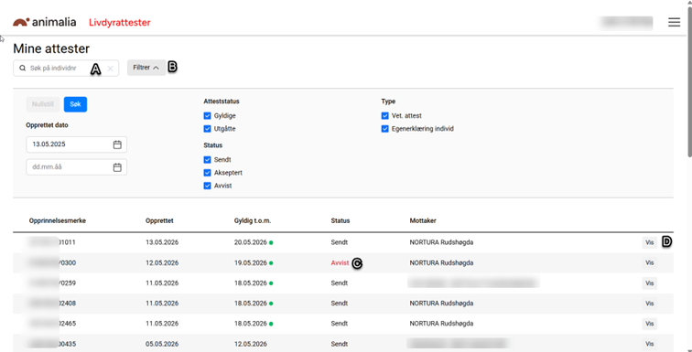Screen dimensions: 692x352
Task: Collapse the Filtrer panel
Action: coord(146,68)
